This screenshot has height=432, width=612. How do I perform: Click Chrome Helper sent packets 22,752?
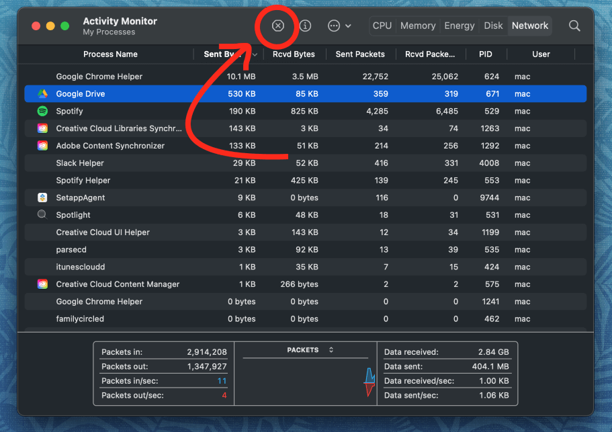pos(375,77)
